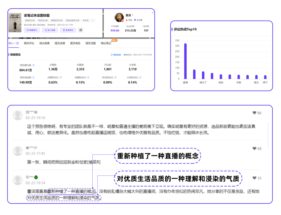Click 加入收藏 star button
Viewport: 281px width, 215px height.
[50, 30]
